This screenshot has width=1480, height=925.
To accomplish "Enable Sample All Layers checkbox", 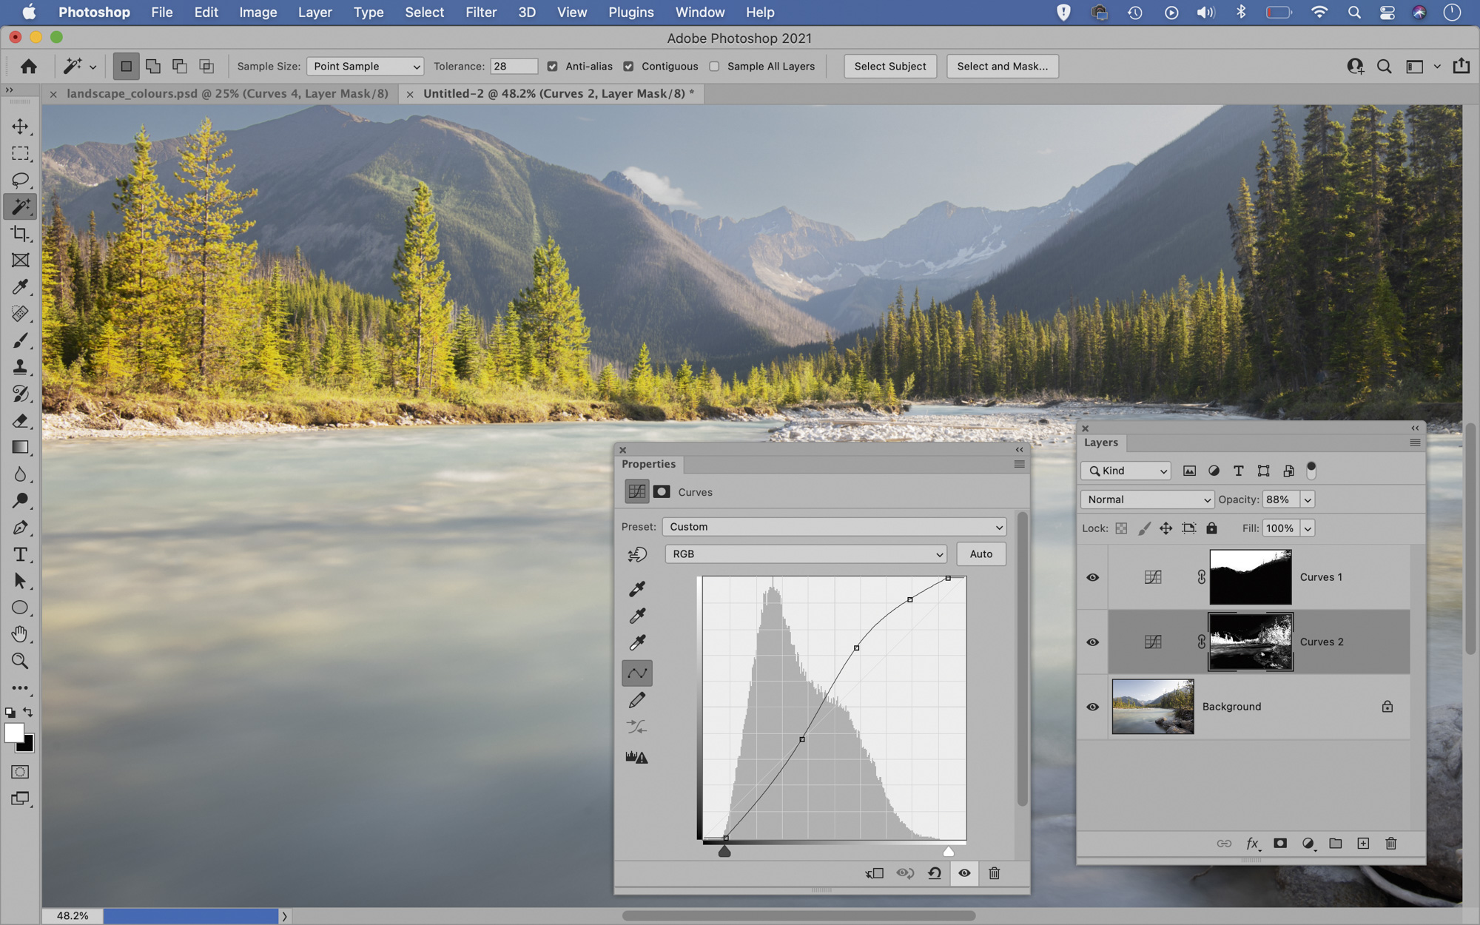I will [x=714, y=67].
